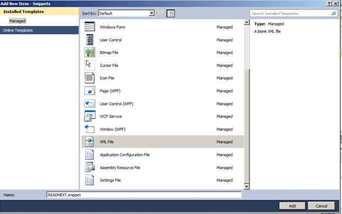Select the "XML File" label

(107, 142)
